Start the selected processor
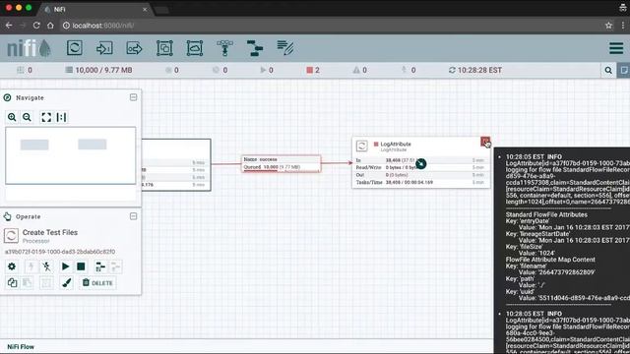Image resolution: width=630 pixels, height=354 pixels. click(x=66, y=266)
